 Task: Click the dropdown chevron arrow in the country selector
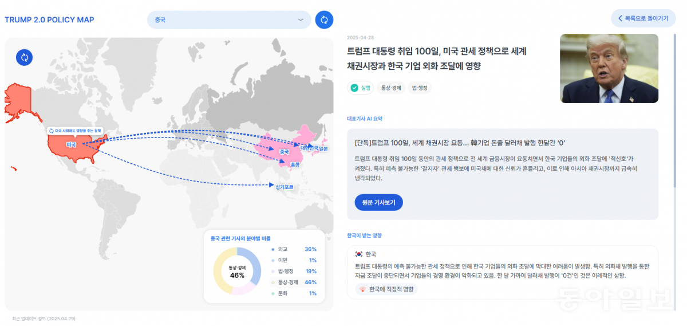tap(301, 20)
